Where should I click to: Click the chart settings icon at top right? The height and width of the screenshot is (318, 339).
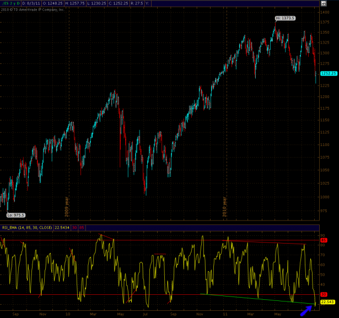pos(324,3)
